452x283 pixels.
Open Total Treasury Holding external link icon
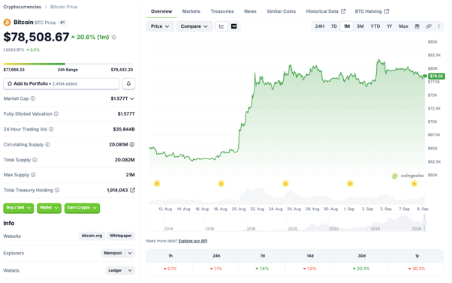133,190
